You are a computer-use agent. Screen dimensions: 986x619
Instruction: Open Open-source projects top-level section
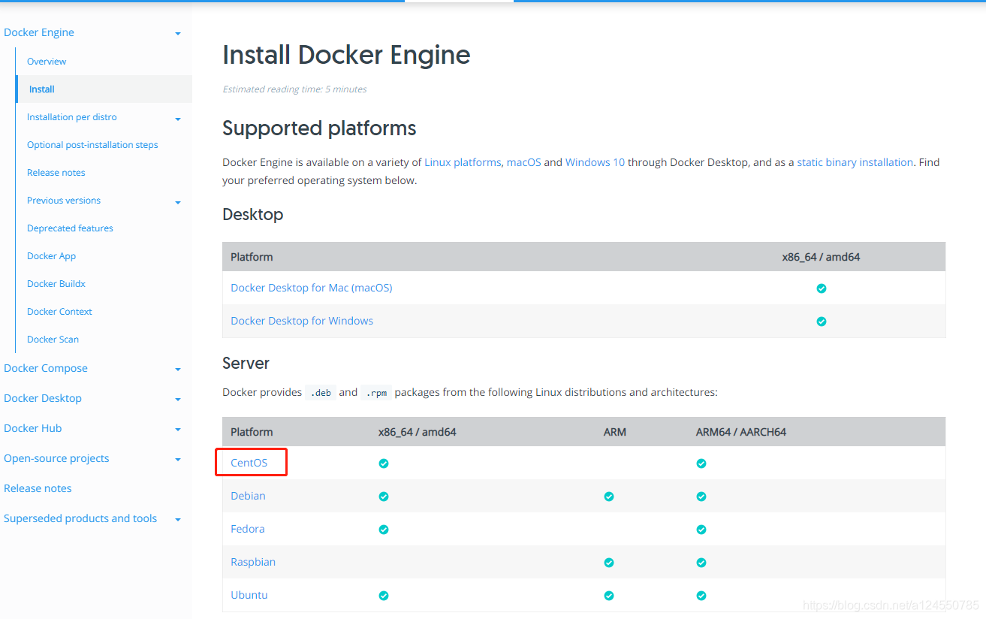coord(56,458)
